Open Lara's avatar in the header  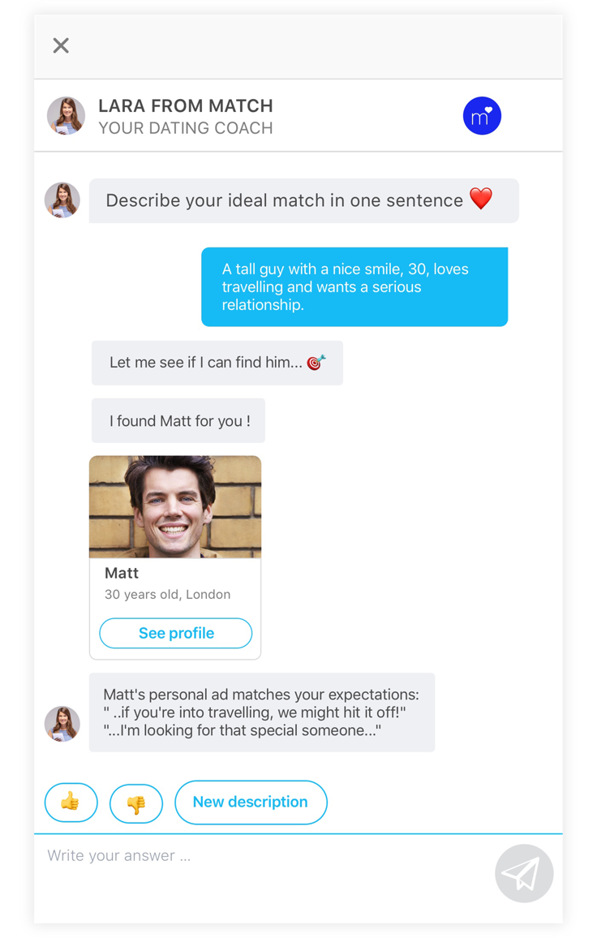click(x=66, y=116)
